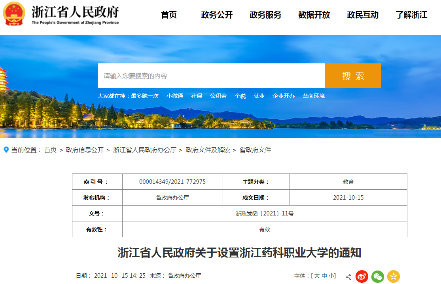
Task: Set font size to 大
Action: pyautogui.click(x=317, y=276)
